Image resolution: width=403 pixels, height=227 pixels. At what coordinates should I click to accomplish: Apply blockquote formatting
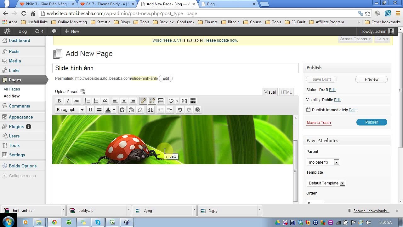105,101
